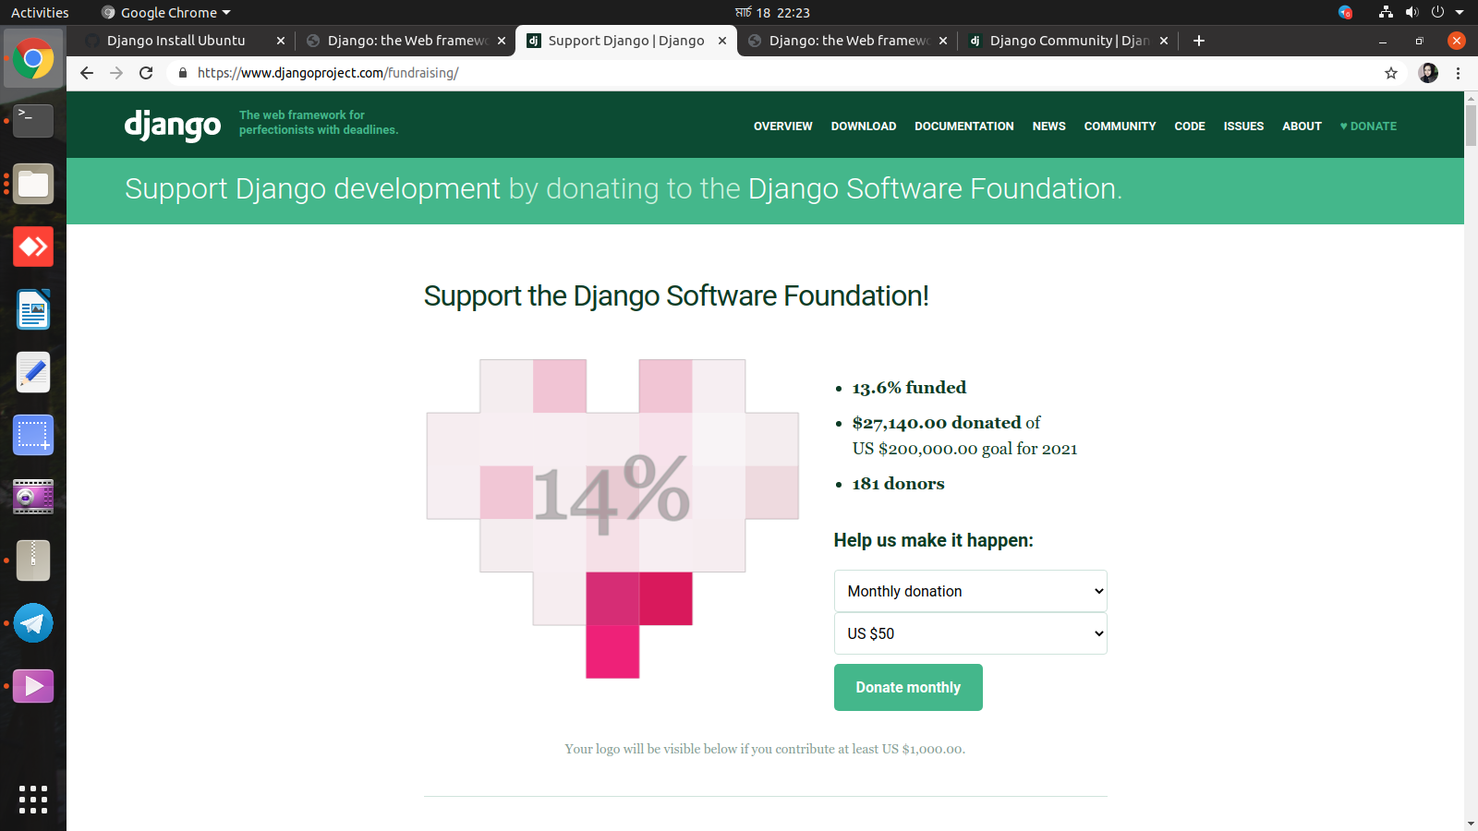This screenshot has height=831, width=1478.
Task: Open the Files manager dock icon
Action: coord(33,184)
